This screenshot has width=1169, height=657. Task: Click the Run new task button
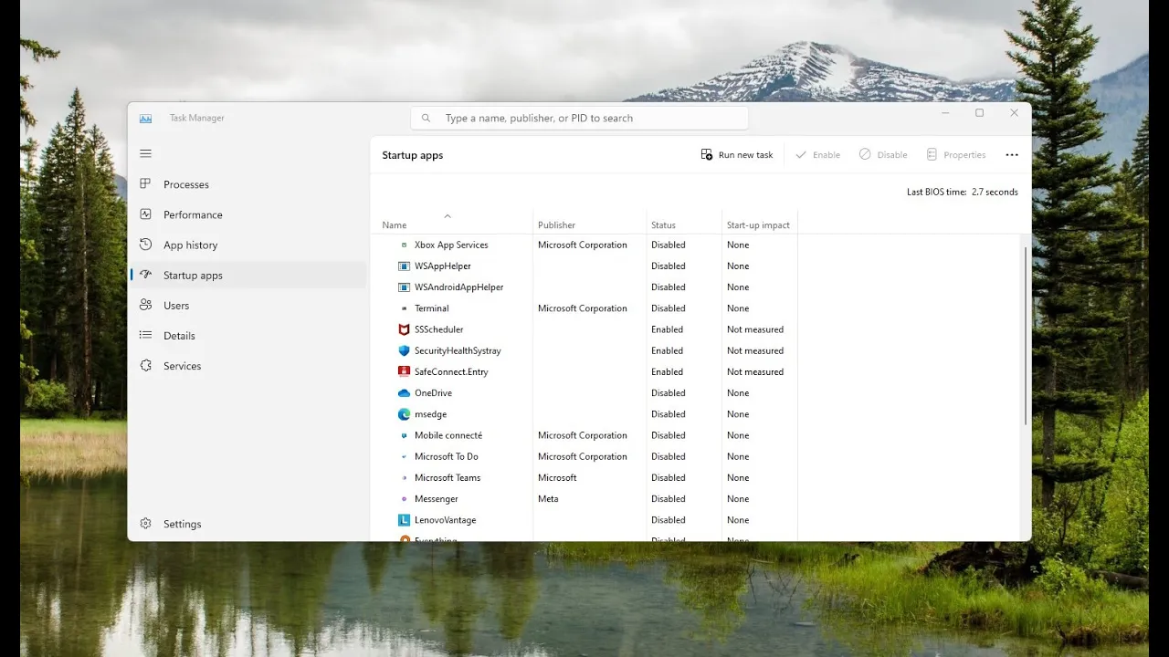coord(737,155)
